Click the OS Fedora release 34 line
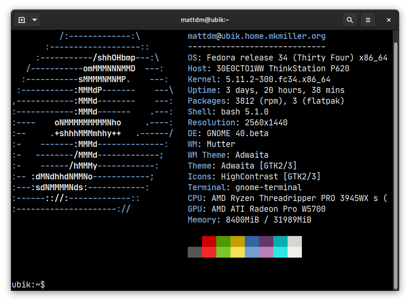 tap(287, 58)
